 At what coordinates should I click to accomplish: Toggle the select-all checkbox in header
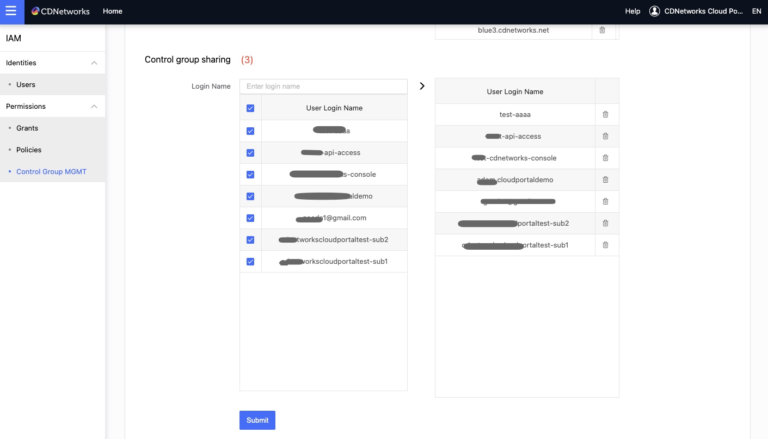(250, 108)
